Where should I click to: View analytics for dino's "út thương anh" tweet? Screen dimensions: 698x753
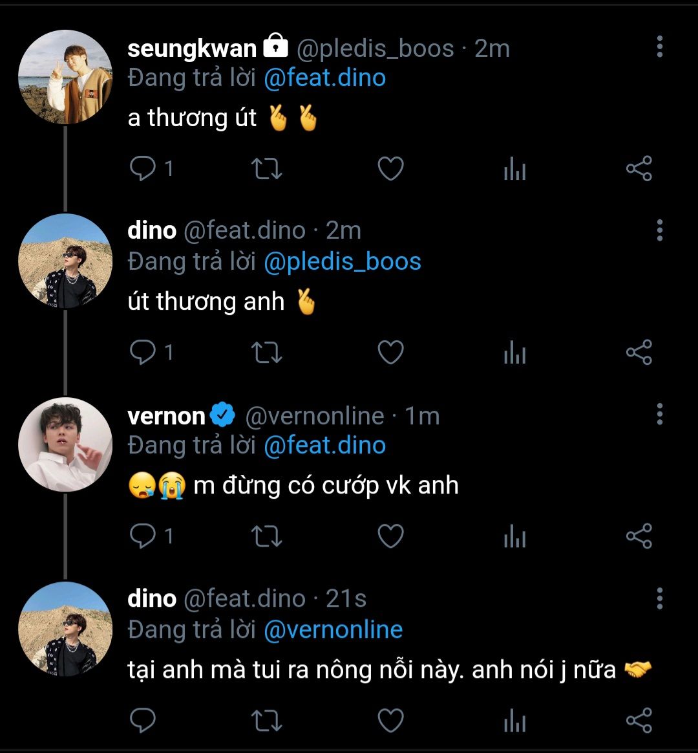(514, 353)
